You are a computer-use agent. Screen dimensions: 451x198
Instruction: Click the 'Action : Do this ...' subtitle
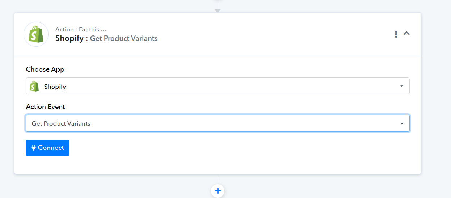pyautogui.click(x=81, y=29)
